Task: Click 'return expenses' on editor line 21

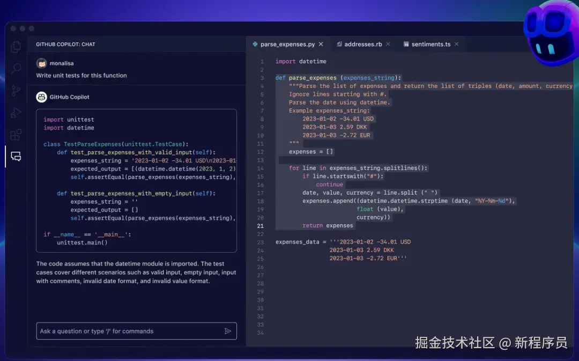Action: pyautogui.click(x=328, y=226)
